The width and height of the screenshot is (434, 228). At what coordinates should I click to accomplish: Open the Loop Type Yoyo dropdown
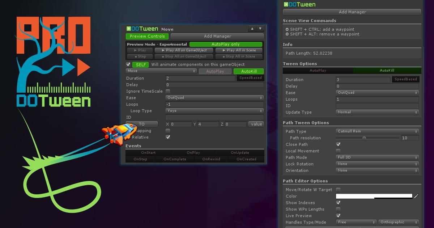pyautogui.click(x=214, y=111)
